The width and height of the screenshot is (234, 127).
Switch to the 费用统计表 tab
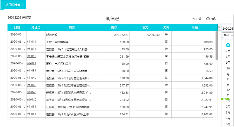tap(12, 5)
